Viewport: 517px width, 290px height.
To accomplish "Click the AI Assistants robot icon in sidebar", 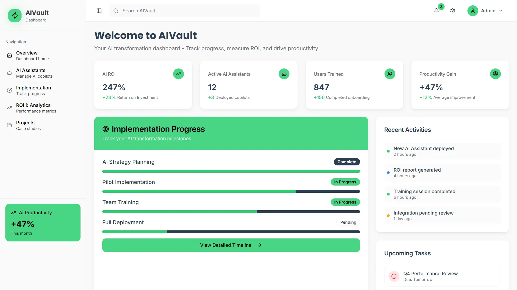I will 9,73.
